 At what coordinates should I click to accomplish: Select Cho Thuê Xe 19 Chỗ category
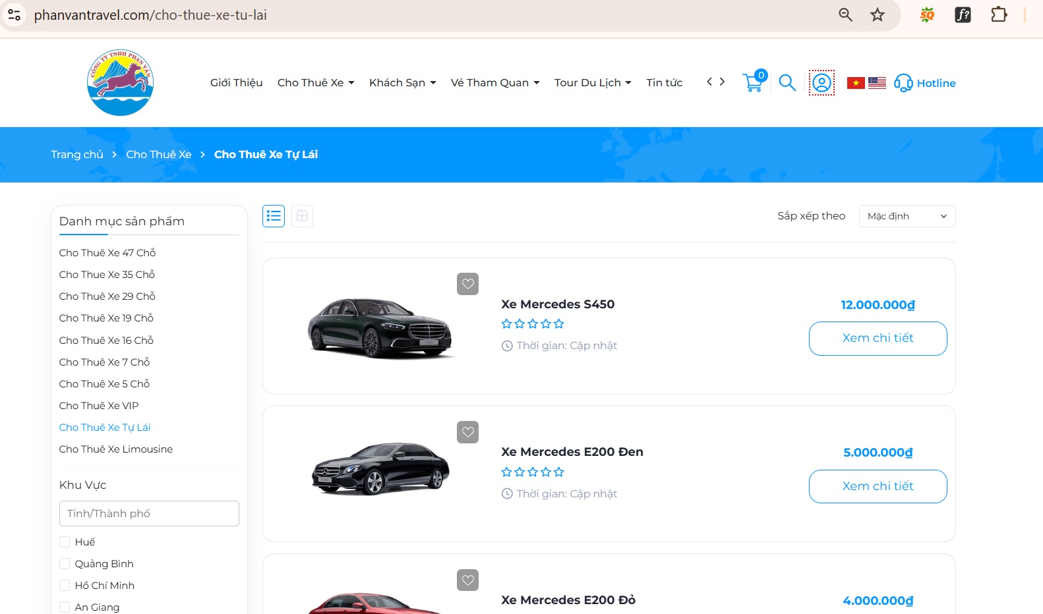pos(106,318)
